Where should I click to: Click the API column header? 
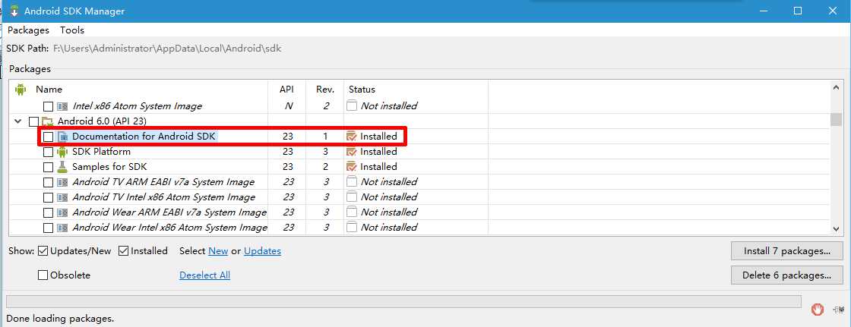[286, 90]
